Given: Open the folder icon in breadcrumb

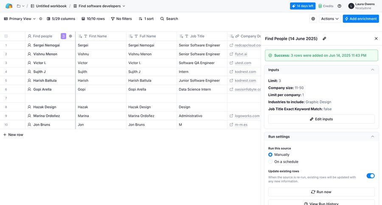Looking at the screenshot, I should [x=19, y=6].
